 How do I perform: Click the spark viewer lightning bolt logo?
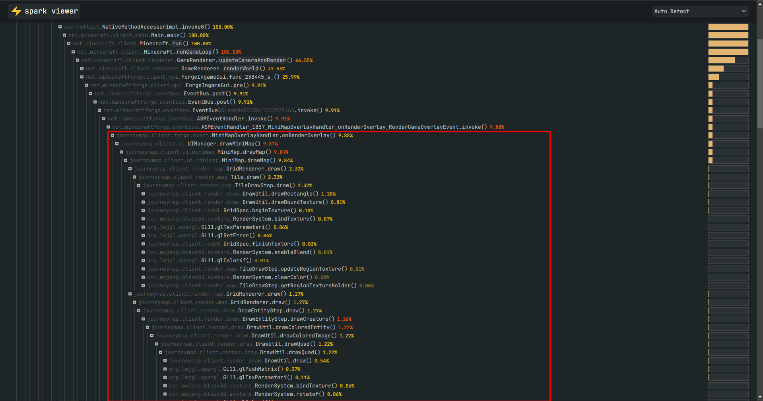pos(16,11)
